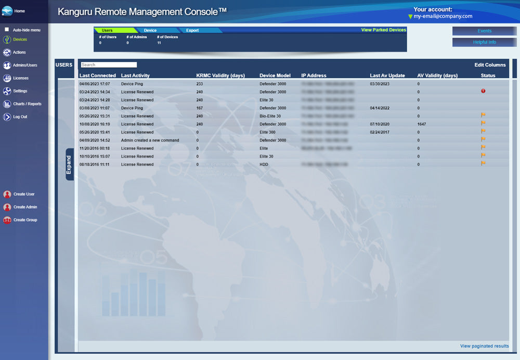This screenshot has width=520, height=360.
Task: Sort by IP Address column header
Action: coord(314,75)
